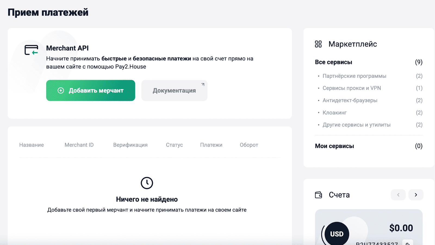
Task: Open Другие сервисы и утилиты category
Action: point(356,125)
